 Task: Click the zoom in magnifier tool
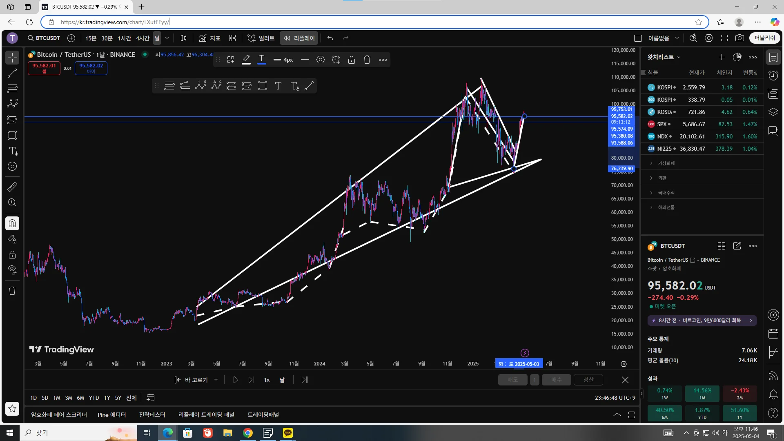12,203
